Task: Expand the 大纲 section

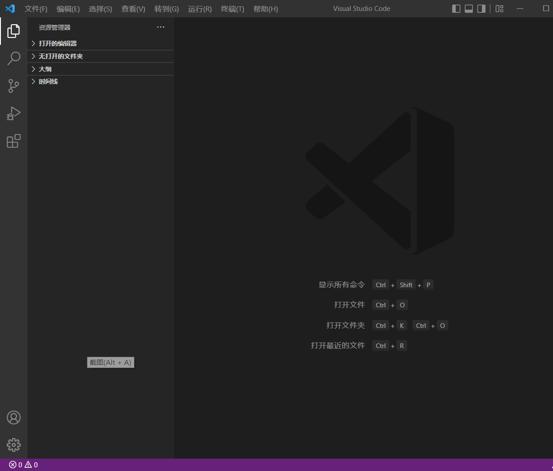Action: [101, 69]
